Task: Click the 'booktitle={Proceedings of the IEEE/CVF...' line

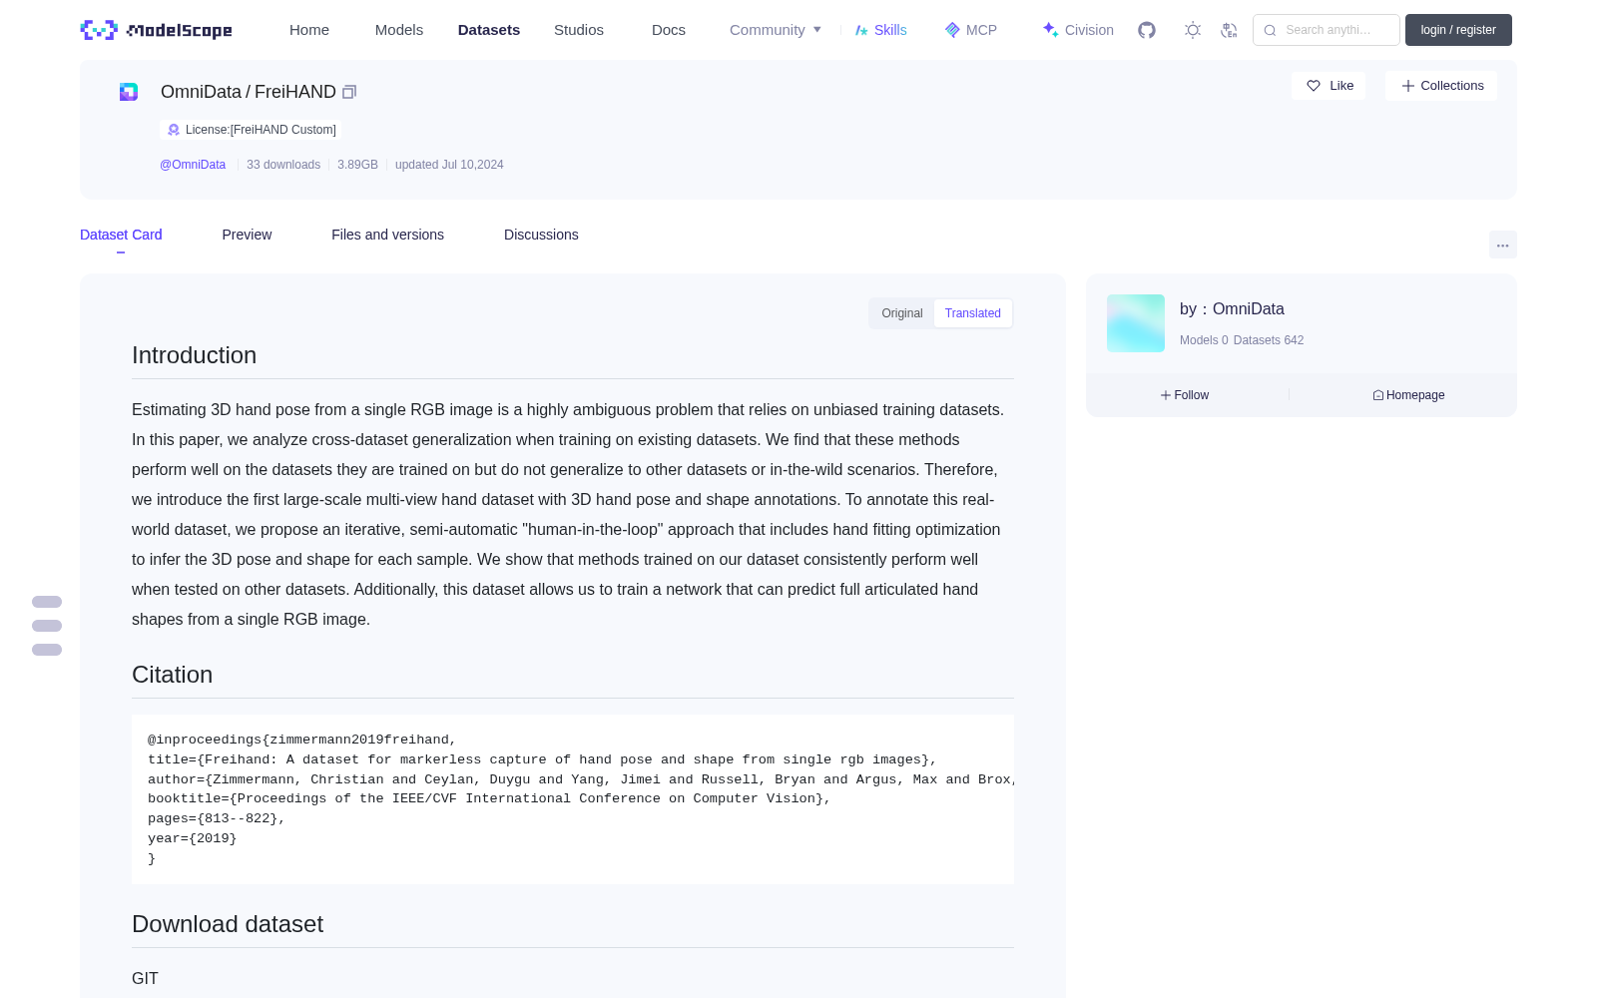Action: (x=489, y=798)
